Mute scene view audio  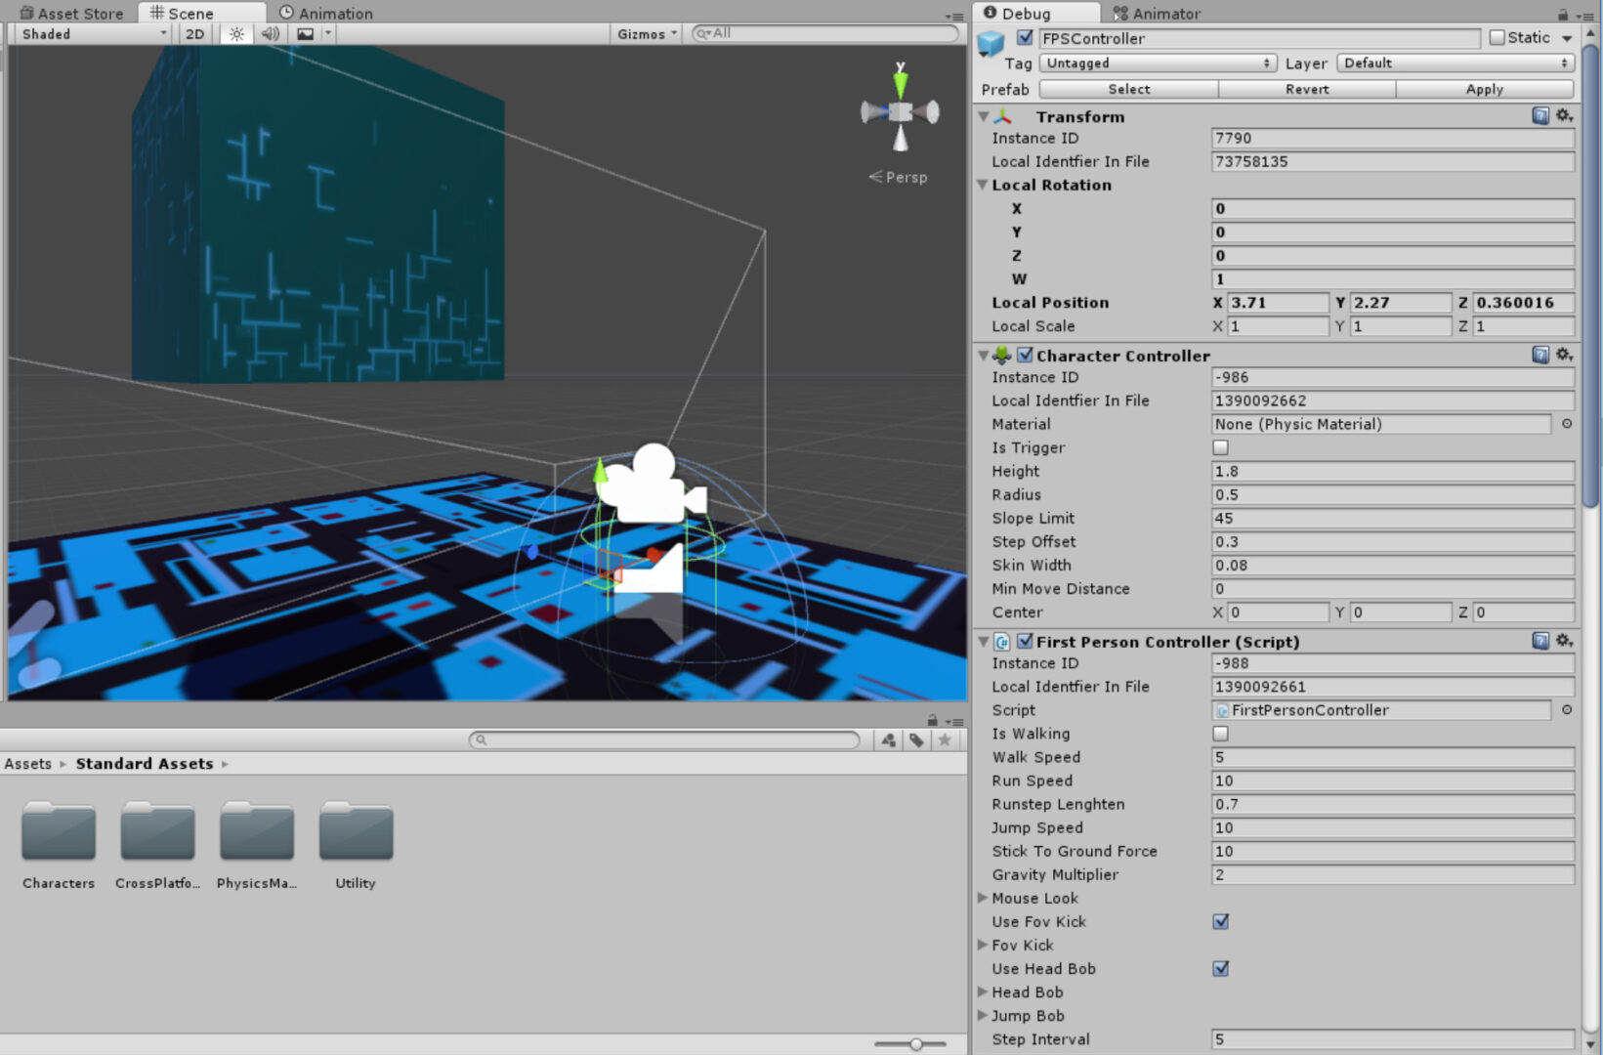tap(270, 33)
